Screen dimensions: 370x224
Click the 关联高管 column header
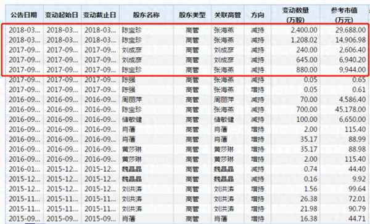pyautogui.click(x=228, y=15)
